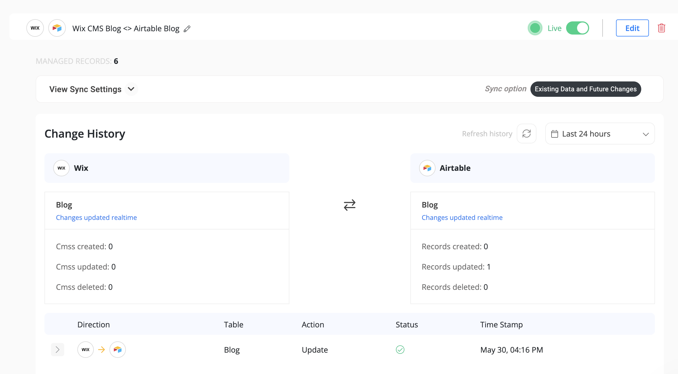Click the View Sync Settings label
The height and width of the screenshot is (374, 678).
pyautogui.click(x=85, y=89)
